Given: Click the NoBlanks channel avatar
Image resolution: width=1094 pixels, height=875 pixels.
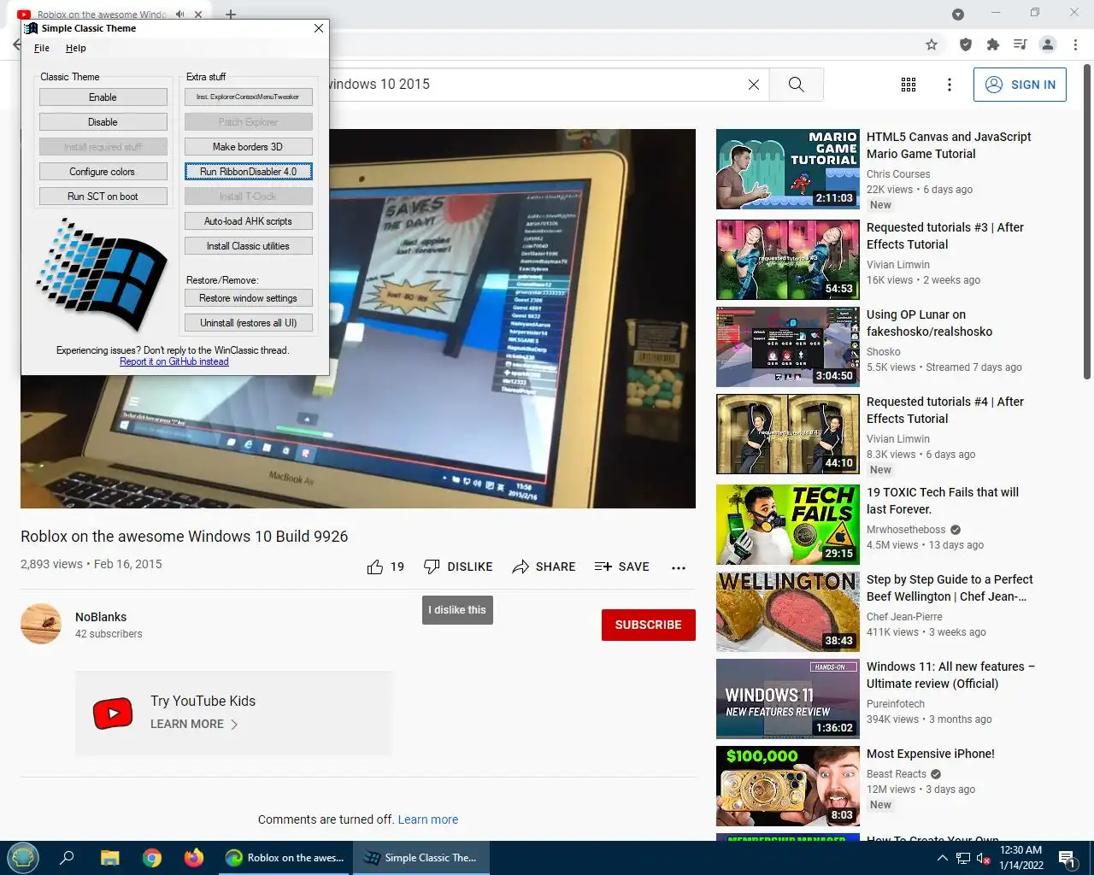Looking at the screenshot, I should [41, 624].
